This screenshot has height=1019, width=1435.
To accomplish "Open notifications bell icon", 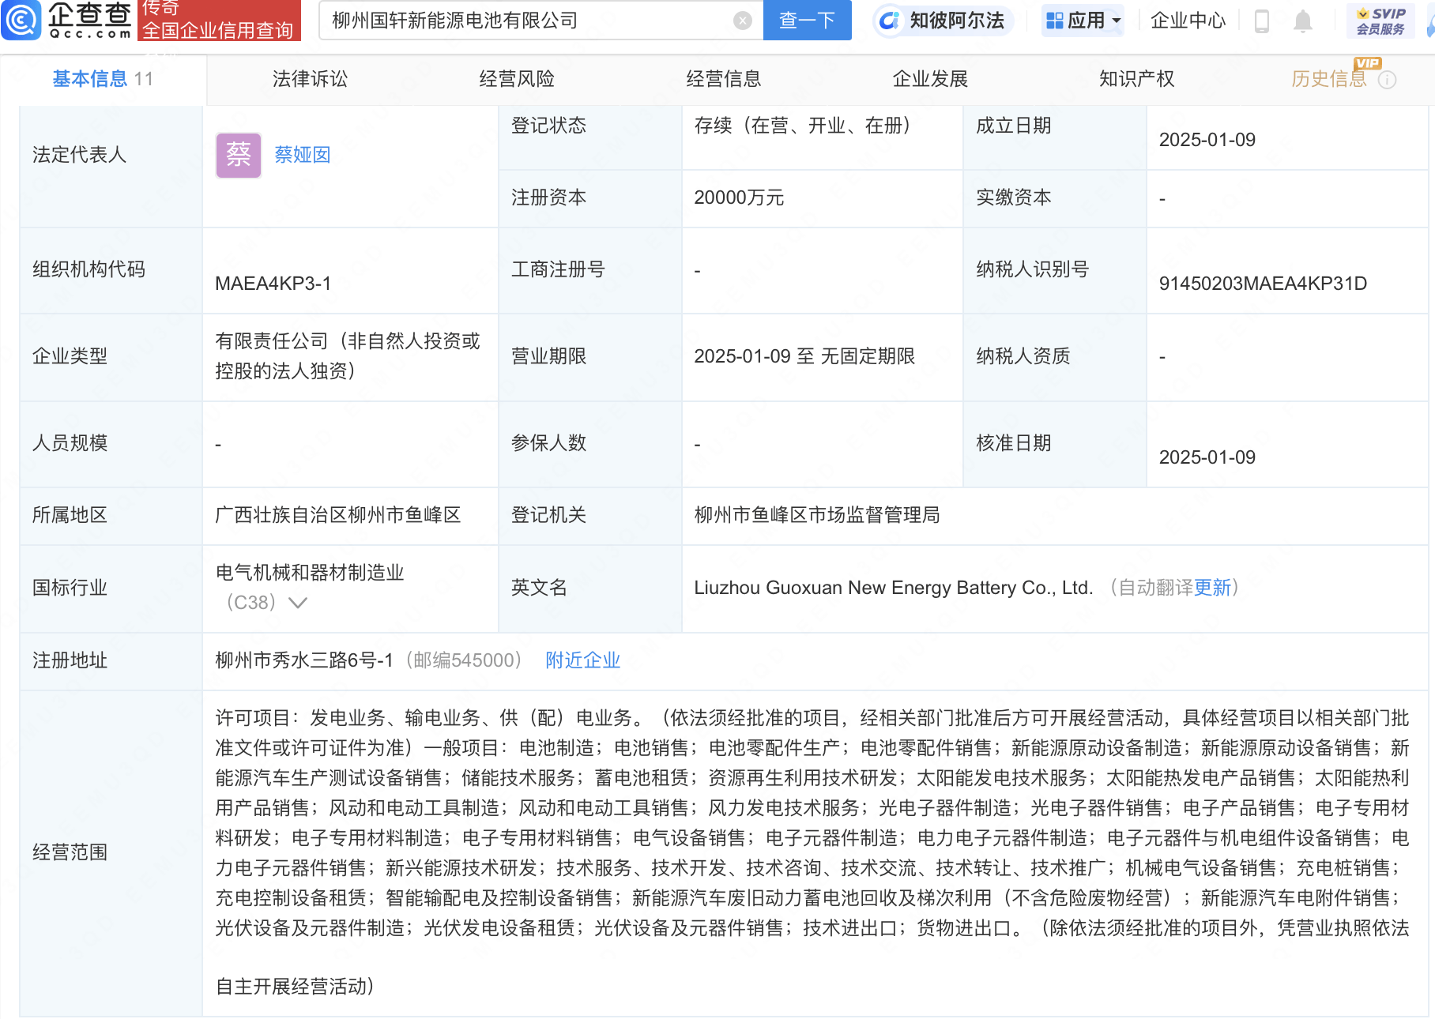I will click(1303, 21).
